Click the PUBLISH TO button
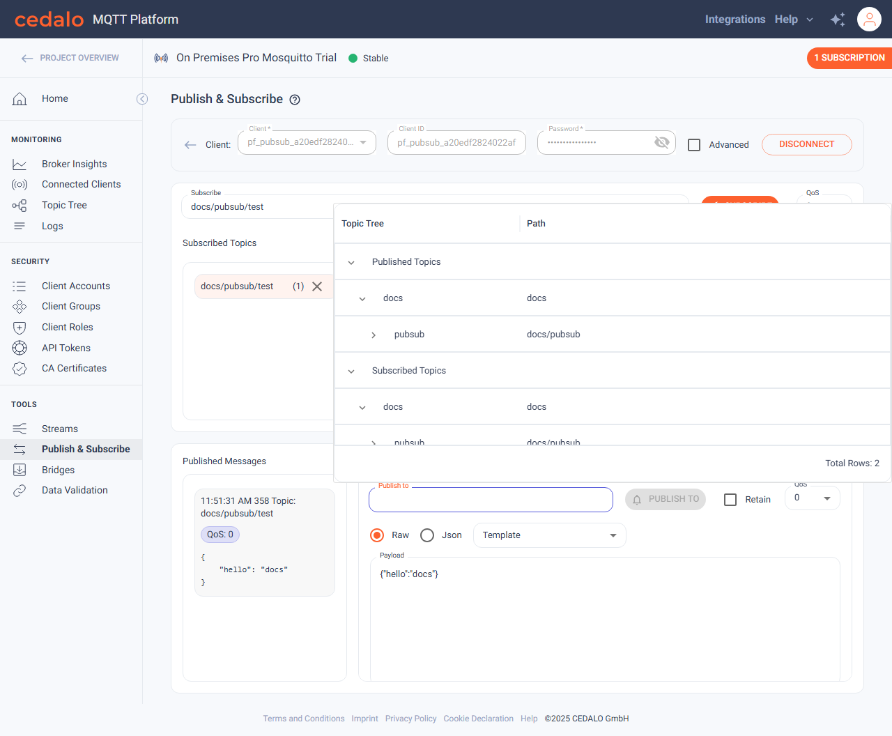The width and height of the screenshot is (892, 736). [666, 499]
